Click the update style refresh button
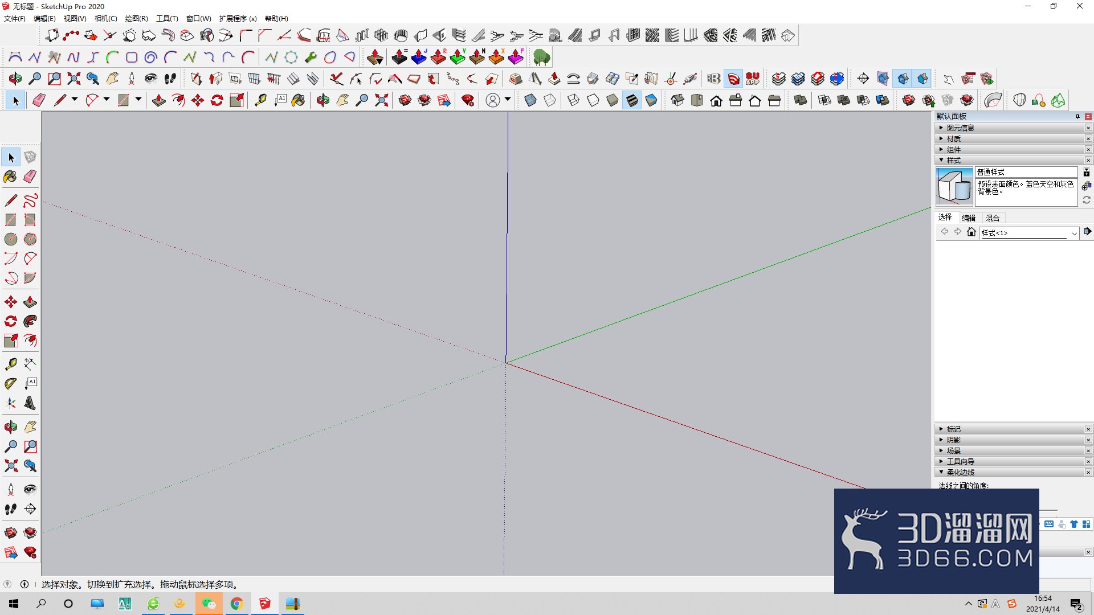This screenshot has height=615, width=1094. (x=1087, y=200)
